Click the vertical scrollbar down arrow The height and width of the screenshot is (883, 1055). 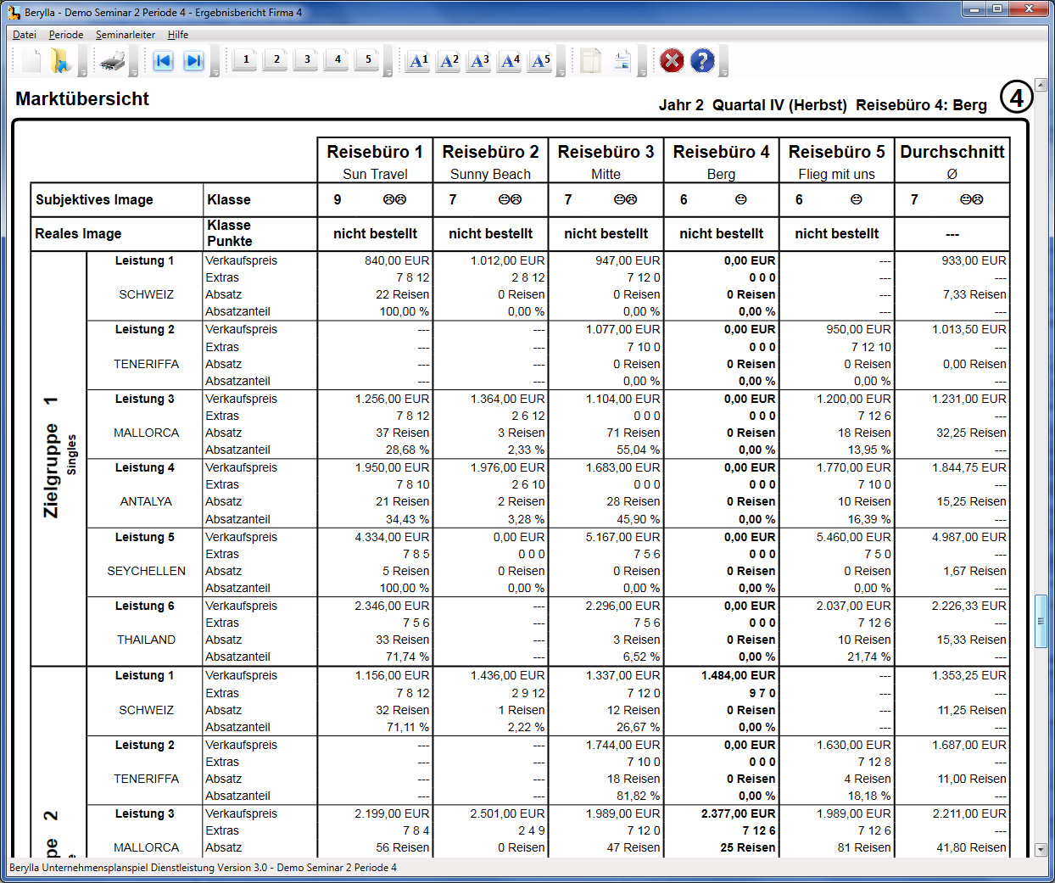click(x=1041, y=849)
